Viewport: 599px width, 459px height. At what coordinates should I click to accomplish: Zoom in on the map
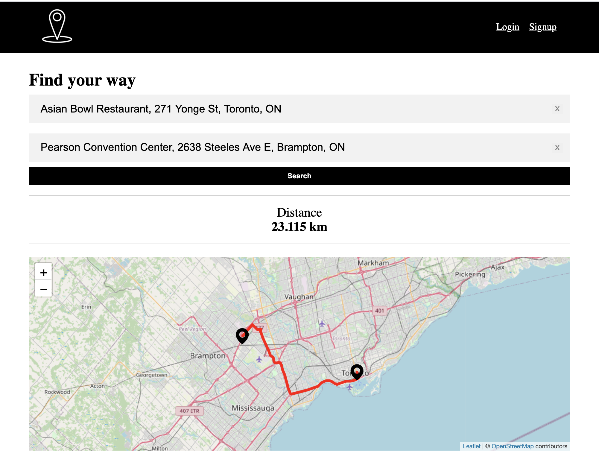[44, 272]
